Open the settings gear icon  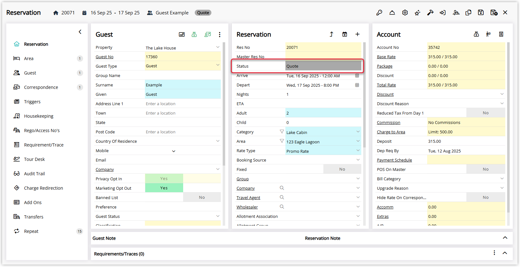pos(405,13)
